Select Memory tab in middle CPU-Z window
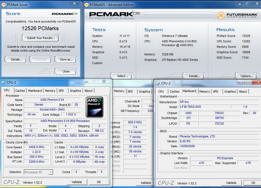 119,91
